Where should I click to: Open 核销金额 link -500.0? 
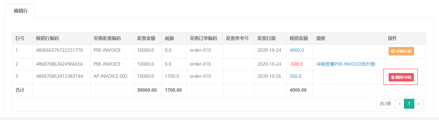tap(296, 64)
